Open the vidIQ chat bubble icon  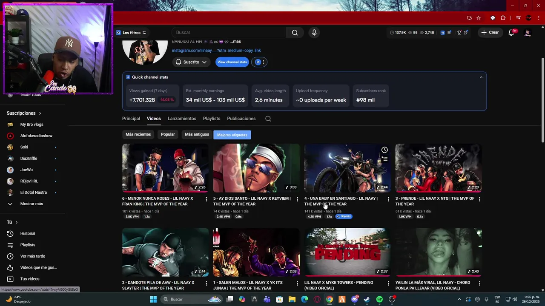[466, 33]
